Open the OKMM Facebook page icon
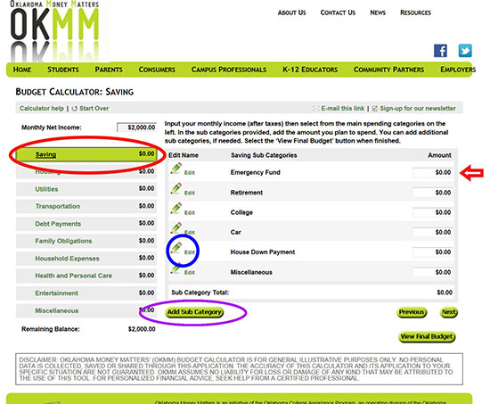This screenshot has width=490, height=404. tap(440, 51)
